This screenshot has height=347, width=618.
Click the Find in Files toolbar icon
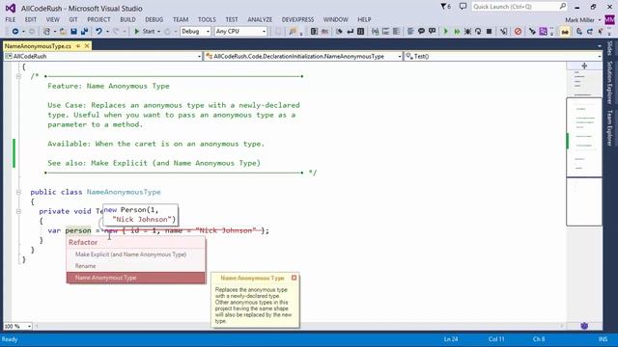tap(293, 31)
